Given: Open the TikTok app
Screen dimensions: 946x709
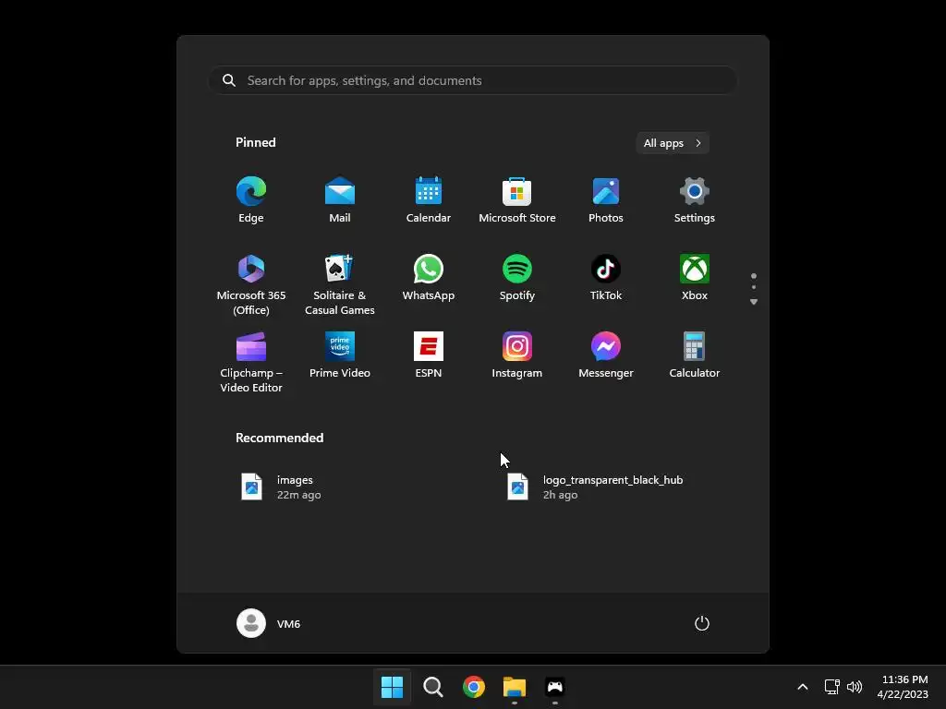Looking at the screenshot, I should [x=606, y=279].
